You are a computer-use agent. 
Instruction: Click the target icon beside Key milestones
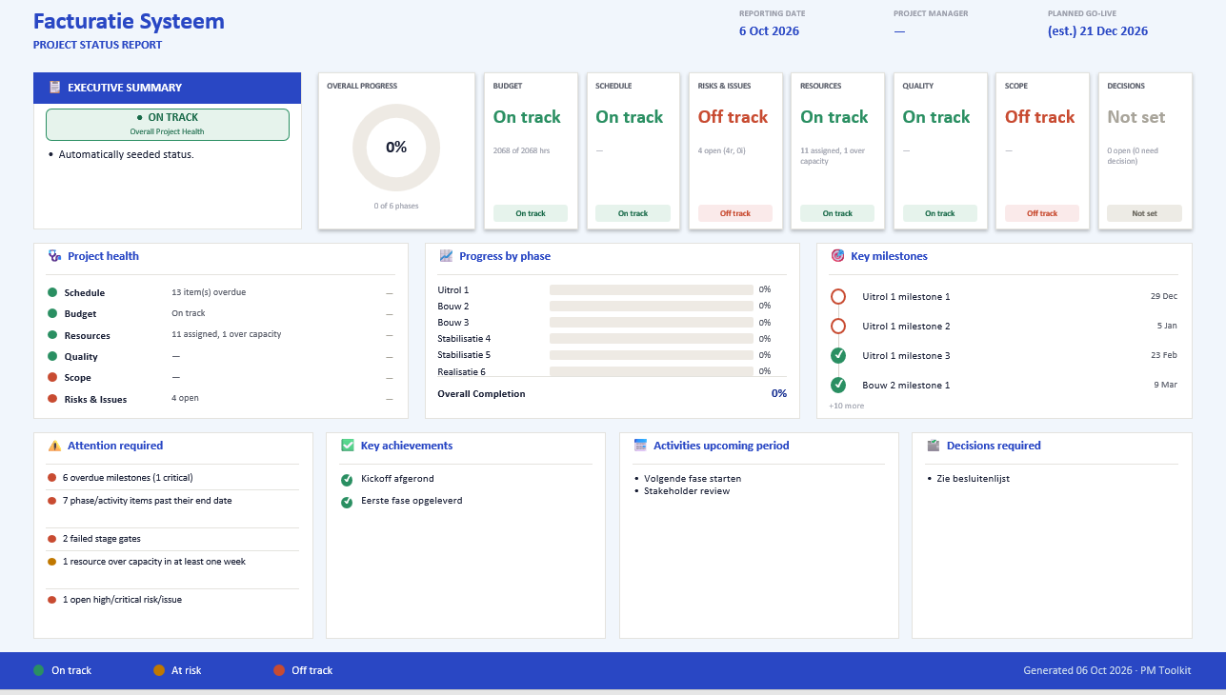click(837, 256)
